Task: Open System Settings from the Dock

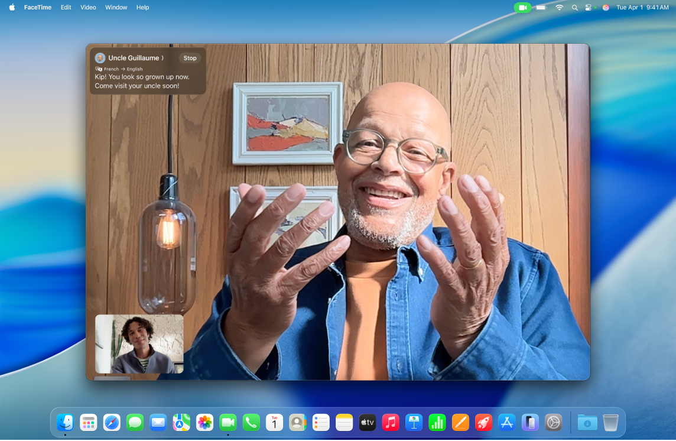Action: click(554, 423)
